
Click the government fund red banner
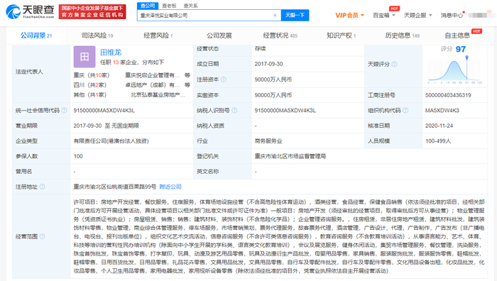pyautogui.click(x=92, y=12)
